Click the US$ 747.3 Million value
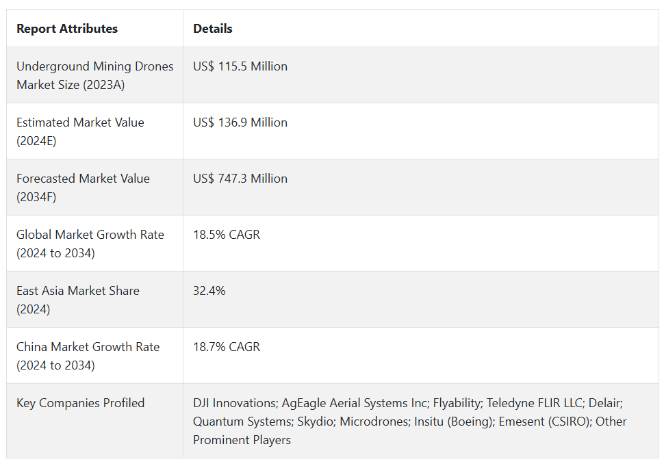The width and height of the screenshot is (664, 466). [240, 179]
